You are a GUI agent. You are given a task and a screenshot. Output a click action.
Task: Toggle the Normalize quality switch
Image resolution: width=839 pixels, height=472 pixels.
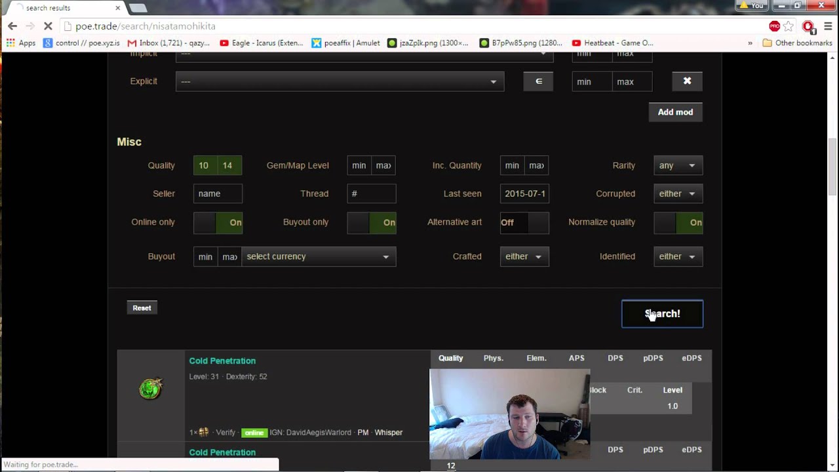pos(678,222)
